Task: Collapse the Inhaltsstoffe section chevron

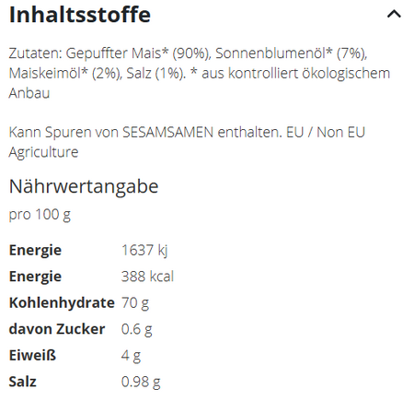Action: pos(394,14)
